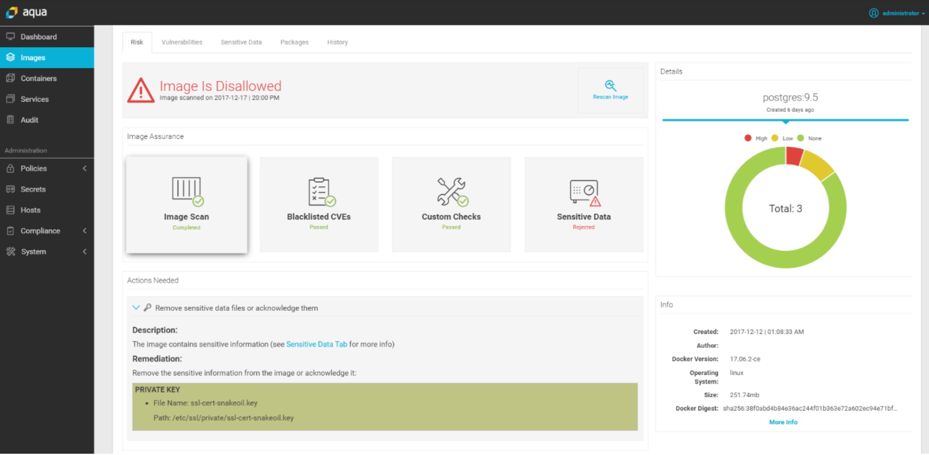Viewport: 929px width, 455px height.
Task: Open Containers page label in sidebar
Action: [x=39, y=78]
